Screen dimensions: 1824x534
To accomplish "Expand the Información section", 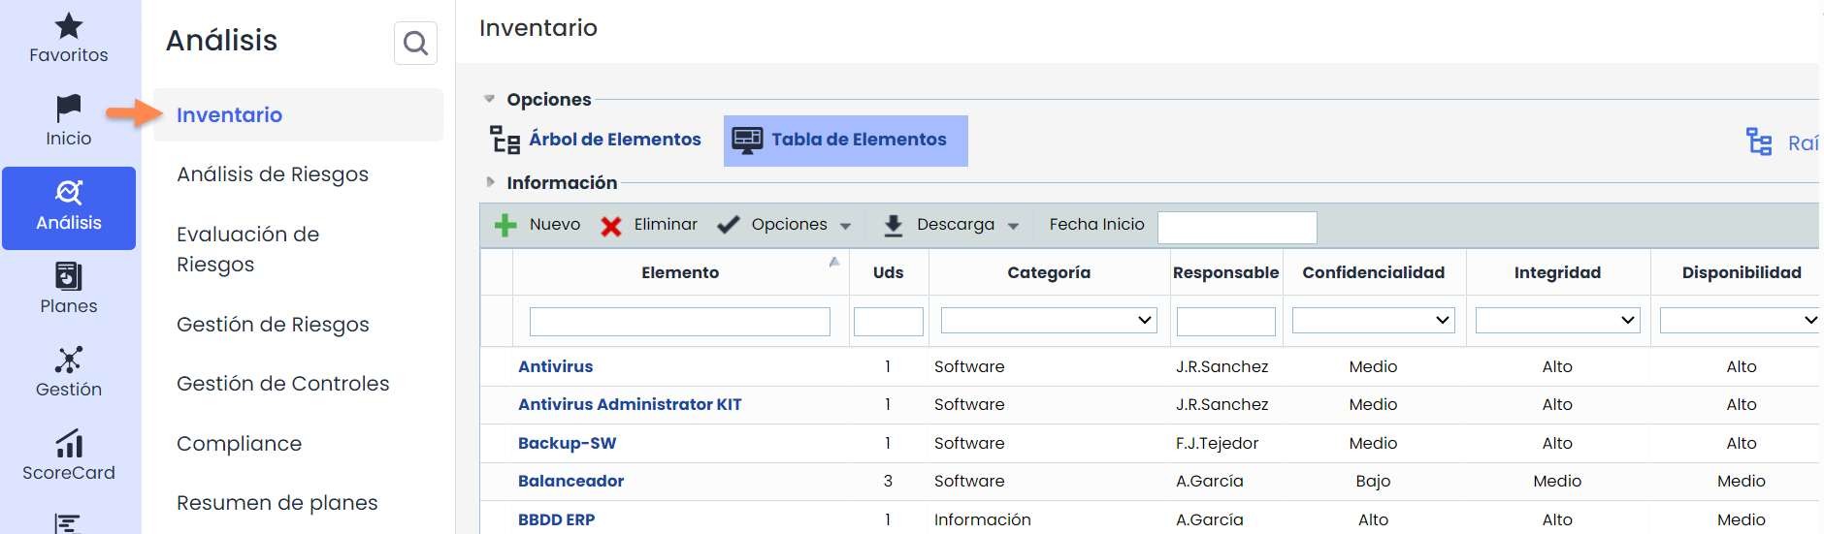I will tap(490, 182).
